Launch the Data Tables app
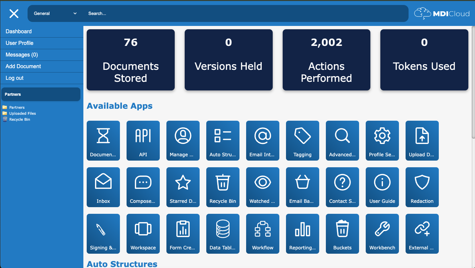 (x=223, y=233)
